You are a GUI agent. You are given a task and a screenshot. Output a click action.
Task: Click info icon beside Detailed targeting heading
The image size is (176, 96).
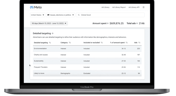[x=52, y=33]
